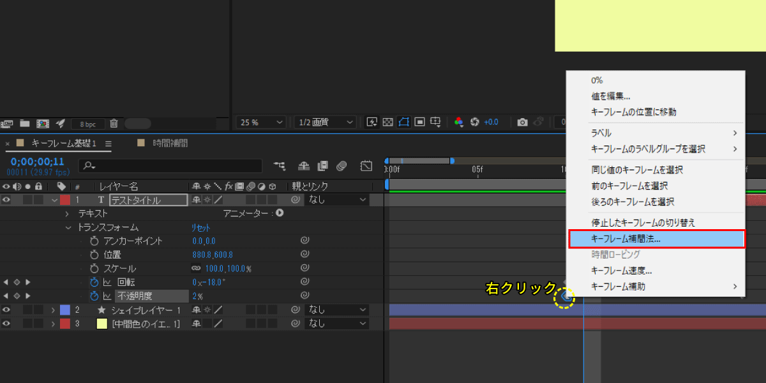
Task: Click the red label color of layer 1
Action: [x=64, y=200]
